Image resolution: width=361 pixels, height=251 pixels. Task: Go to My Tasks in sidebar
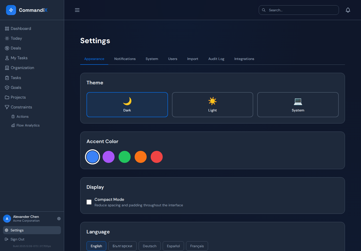pos(32,58)
